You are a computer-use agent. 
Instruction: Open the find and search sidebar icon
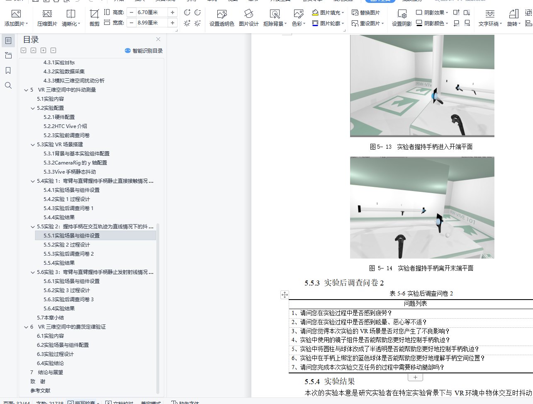point(8,85)
